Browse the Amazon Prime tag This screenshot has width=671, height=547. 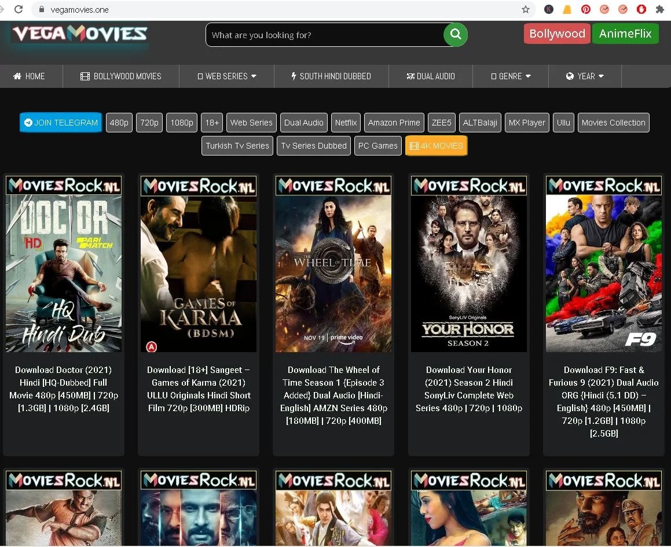point(394,123)
